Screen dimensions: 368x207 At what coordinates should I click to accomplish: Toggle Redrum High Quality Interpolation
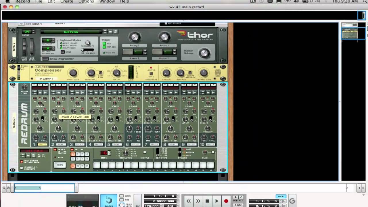click(x=22, y=162)
